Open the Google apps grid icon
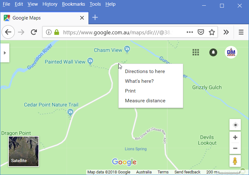 pyautogui.click(x=196, y=52)
